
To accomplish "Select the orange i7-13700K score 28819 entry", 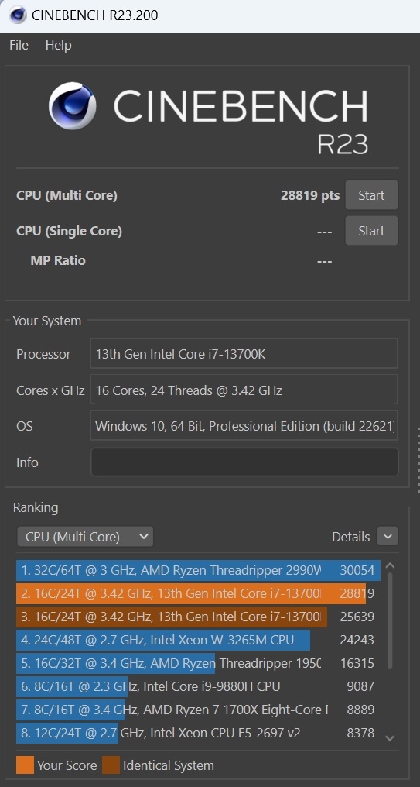I will (x=198, y=594).
